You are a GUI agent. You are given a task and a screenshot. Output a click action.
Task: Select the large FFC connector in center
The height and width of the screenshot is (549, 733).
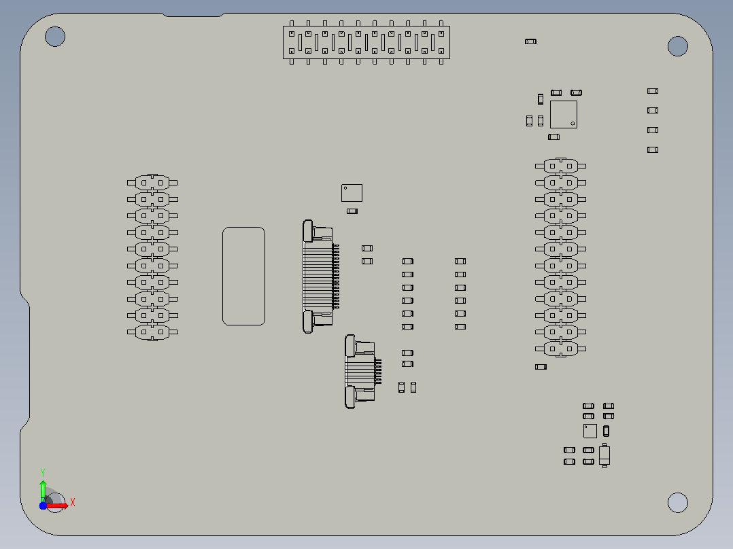pos(321,276)
